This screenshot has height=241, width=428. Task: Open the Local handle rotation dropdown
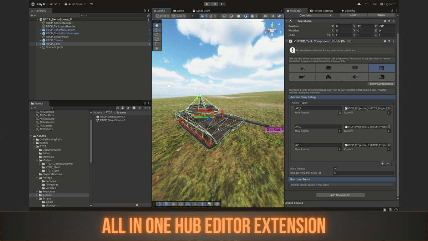click(x=178, y=16)
